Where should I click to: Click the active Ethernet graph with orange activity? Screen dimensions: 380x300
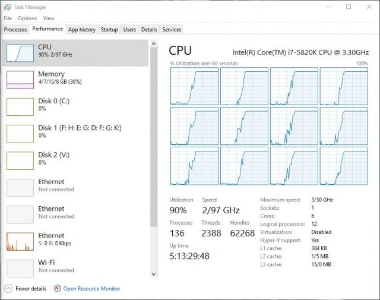[x=20, y=241]
